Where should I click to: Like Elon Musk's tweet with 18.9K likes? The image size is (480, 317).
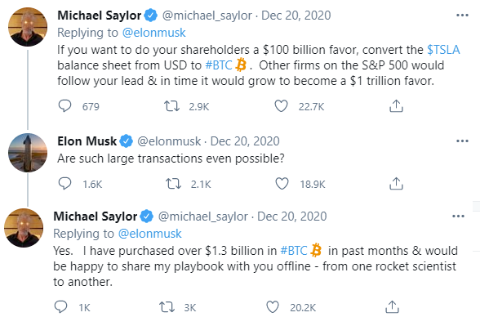pyautogui.click(x=282, y=184)
